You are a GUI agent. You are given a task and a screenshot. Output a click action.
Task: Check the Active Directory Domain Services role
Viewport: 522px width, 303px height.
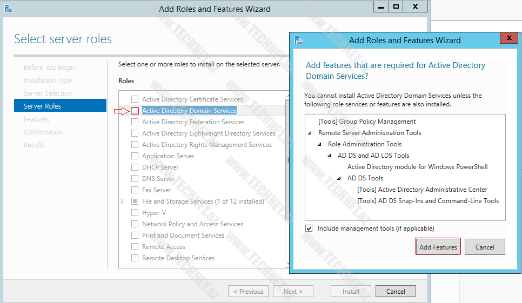click(x=135, y=111)
